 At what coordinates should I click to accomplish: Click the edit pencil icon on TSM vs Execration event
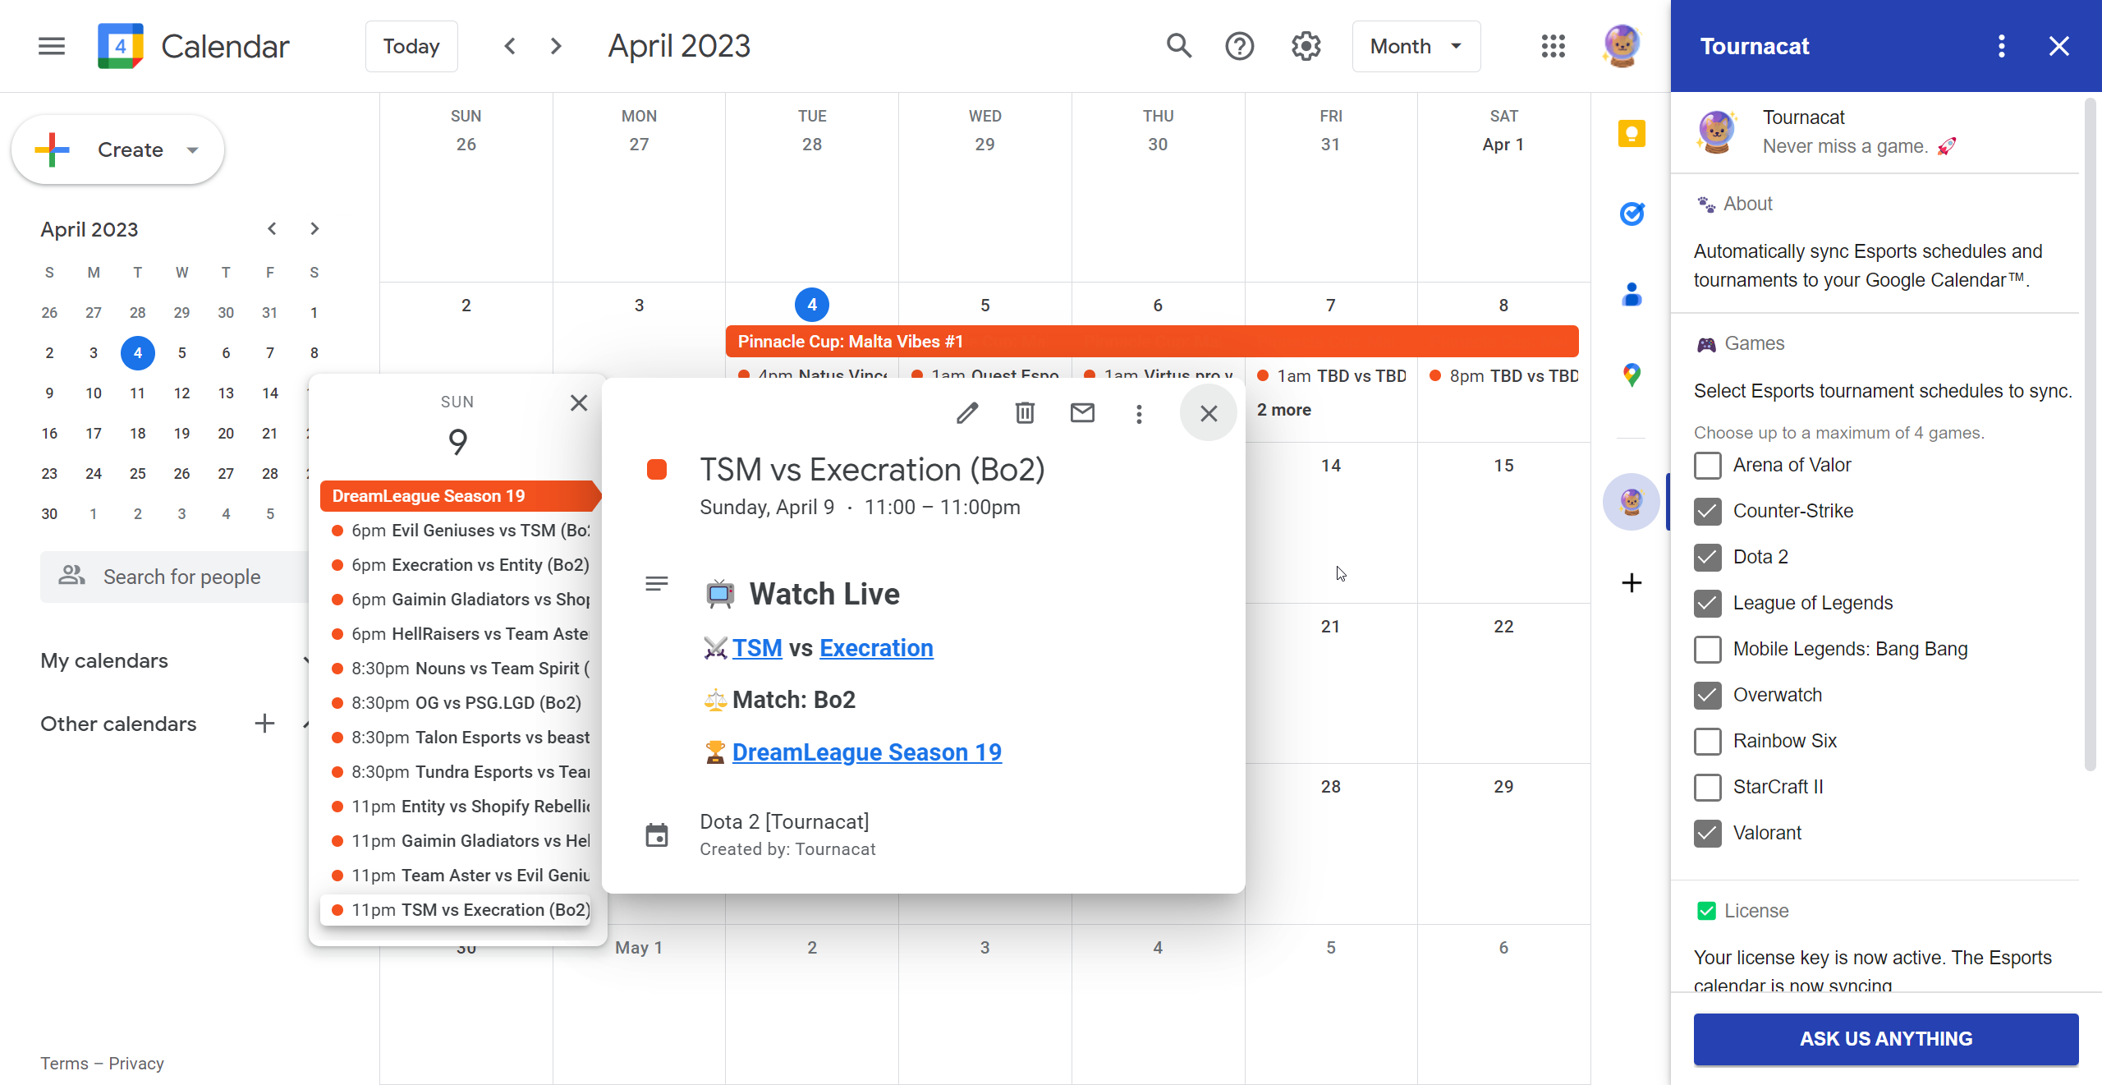coord(968,412)
